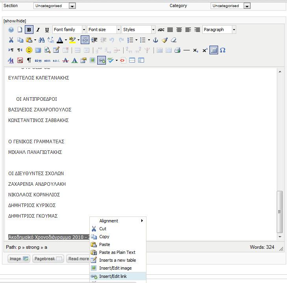Click the Find/Replace icon
287x283 pixels.
[x=50, y=40]
